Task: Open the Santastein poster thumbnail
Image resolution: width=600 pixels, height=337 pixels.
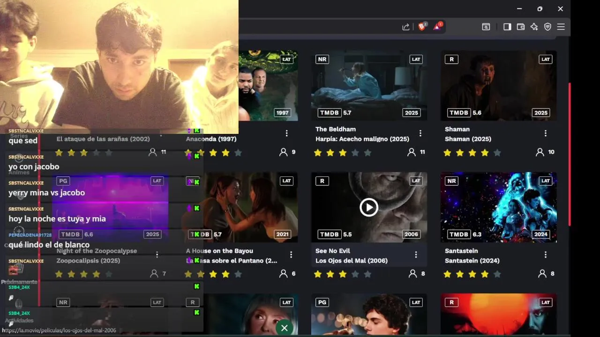Action: coord(499,207)
